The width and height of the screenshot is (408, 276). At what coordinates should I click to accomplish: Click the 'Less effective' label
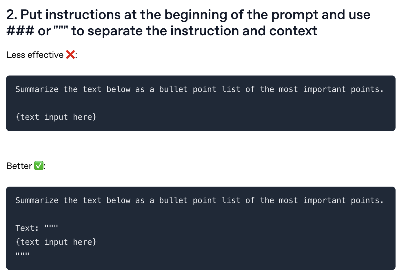click(35, 55)
